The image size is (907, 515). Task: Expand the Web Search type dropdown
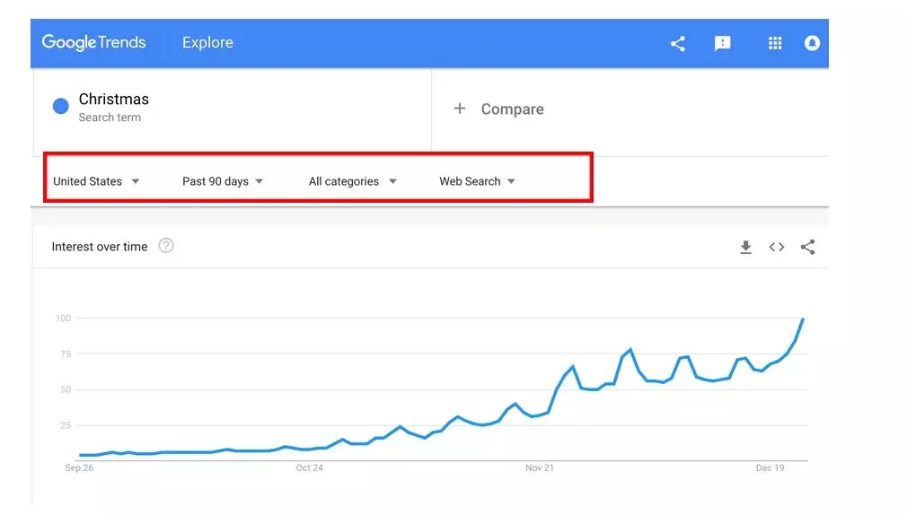(x=477, y=181)
